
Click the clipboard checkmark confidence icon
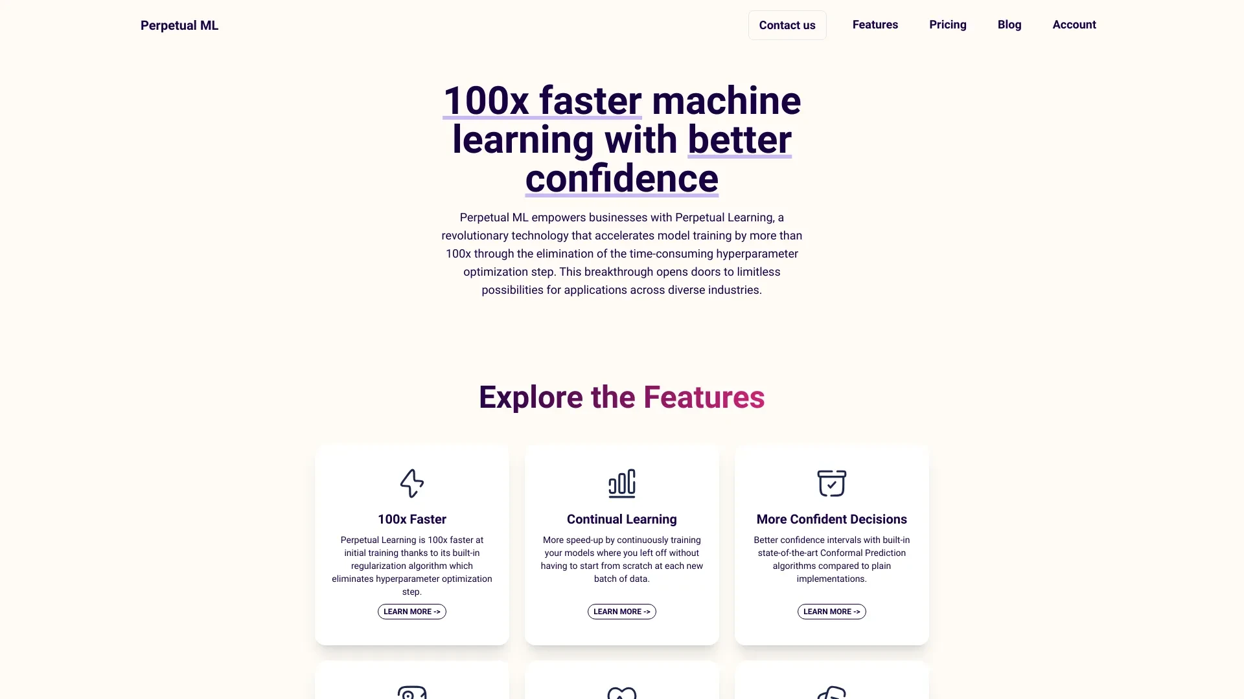tap(831, 482)
